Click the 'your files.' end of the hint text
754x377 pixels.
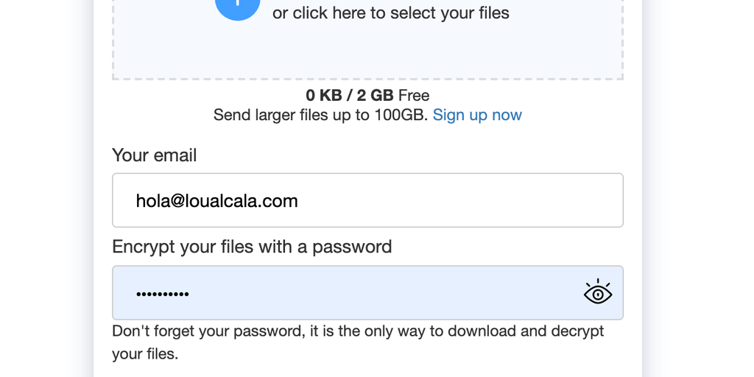[x=145, y=354]
